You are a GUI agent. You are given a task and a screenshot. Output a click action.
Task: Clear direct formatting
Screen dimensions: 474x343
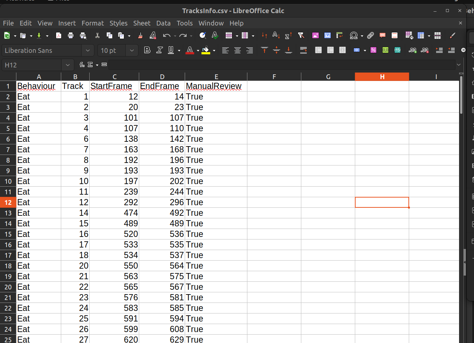[153, 35]
